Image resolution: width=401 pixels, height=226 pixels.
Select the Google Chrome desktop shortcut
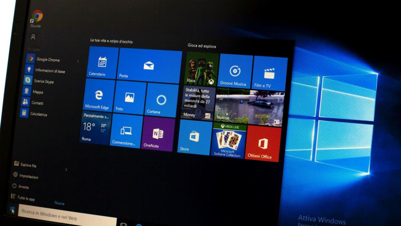[x=36, y=18]
